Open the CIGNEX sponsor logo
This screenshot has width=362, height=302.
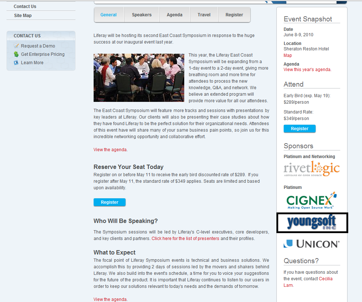[311, 200]
